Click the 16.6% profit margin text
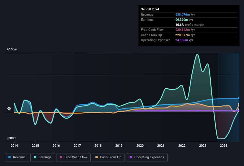 (190, 25)
